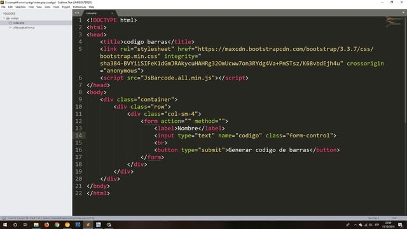407x229 pixels.
Task: Change tab size in the status bar
Action: pyautogui.click(x=373, y=218)
